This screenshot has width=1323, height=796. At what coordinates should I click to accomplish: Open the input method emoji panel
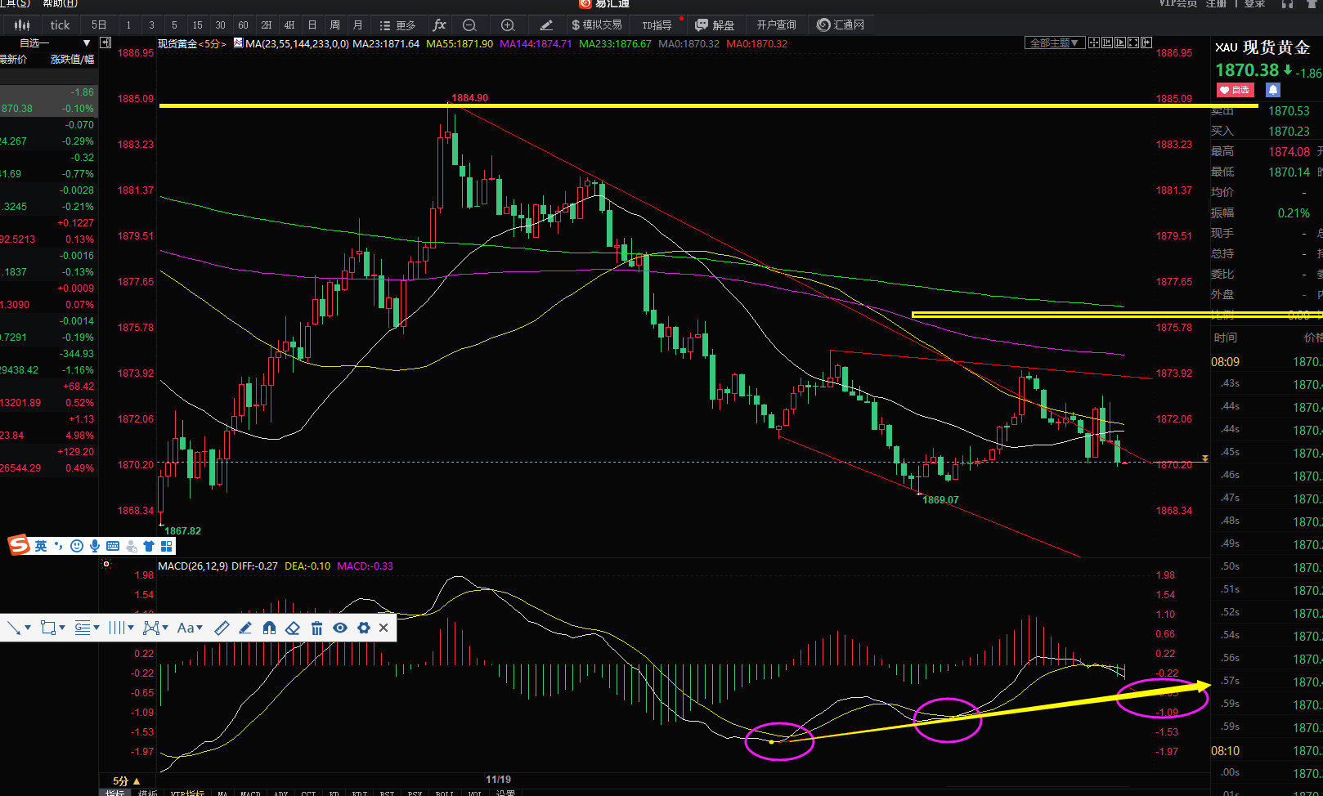click(x=77, y=546)
